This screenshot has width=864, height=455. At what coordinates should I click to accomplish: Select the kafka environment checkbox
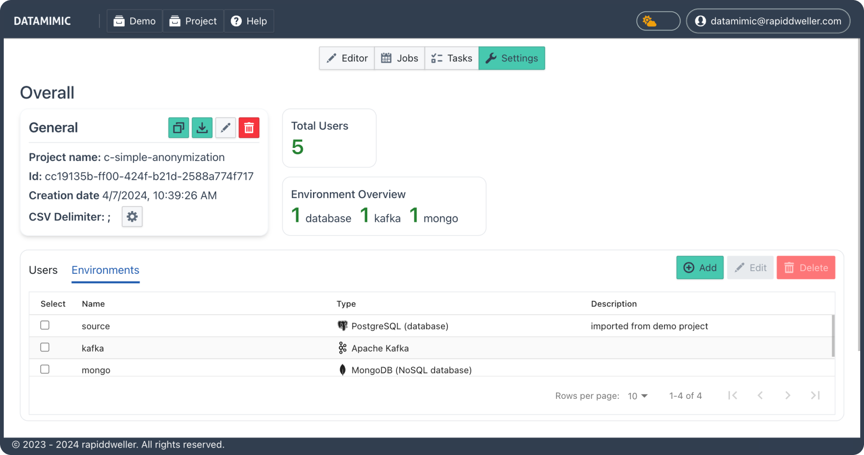tap(45, 347)
